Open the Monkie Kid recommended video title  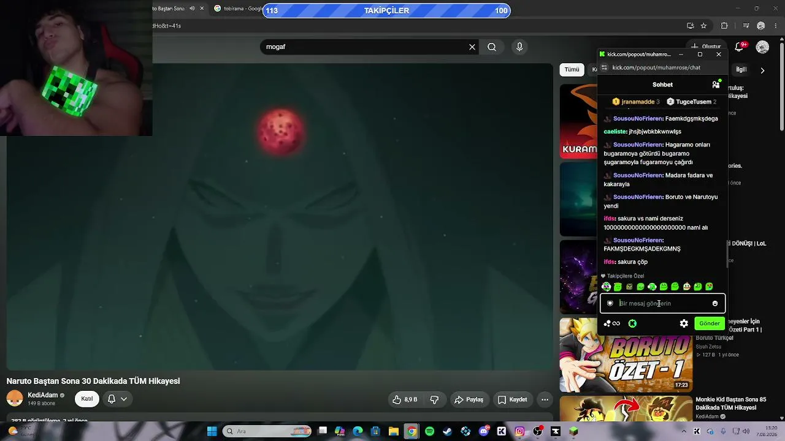tap(730, 404)
